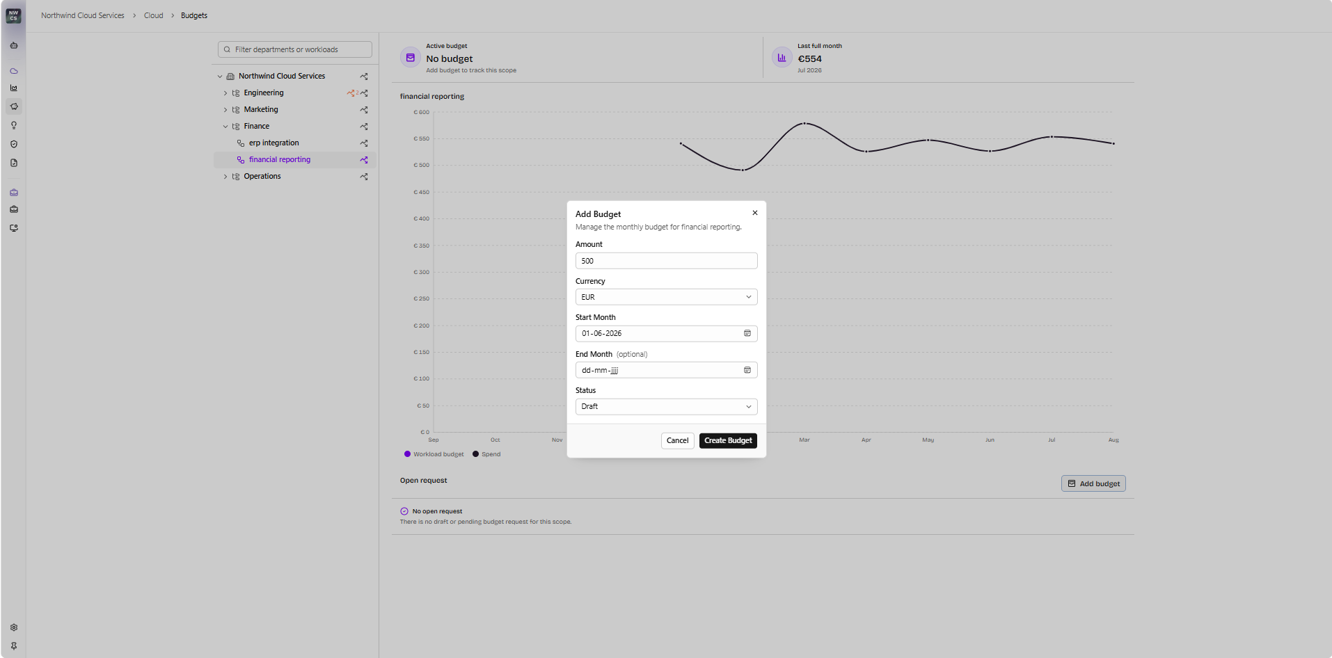Viewport: 1332px width, 658px height.
Task: Click the Amount input field
Action: coord(666,261)
